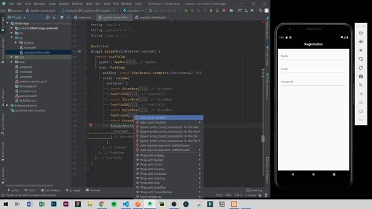This screenshot has width=372, height=209.
Task: Switch to main.dart editor tab
Action: 83,17
